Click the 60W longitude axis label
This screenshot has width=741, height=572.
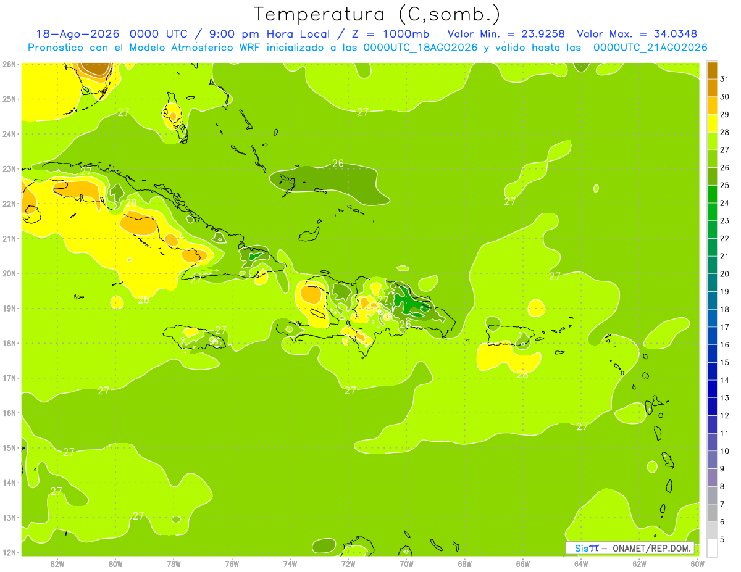click(x=697, y=563)
